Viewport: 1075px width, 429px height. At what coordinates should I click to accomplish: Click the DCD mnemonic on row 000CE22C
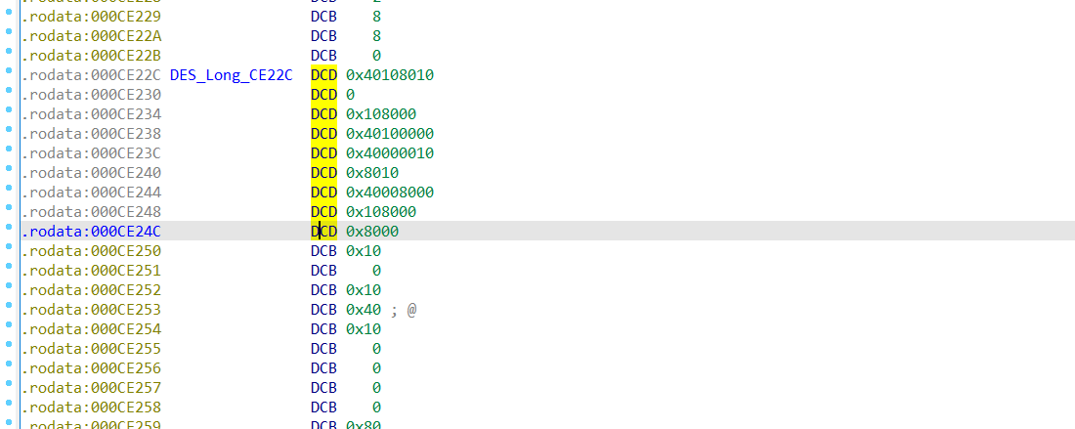click(x=323, y=74)
